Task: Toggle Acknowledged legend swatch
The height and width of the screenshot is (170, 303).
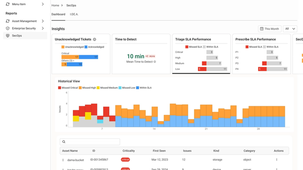Action: 86,47
